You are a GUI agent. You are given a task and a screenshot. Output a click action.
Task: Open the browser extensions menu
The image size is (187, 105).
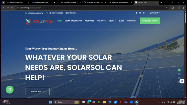[x=172, y=8]
